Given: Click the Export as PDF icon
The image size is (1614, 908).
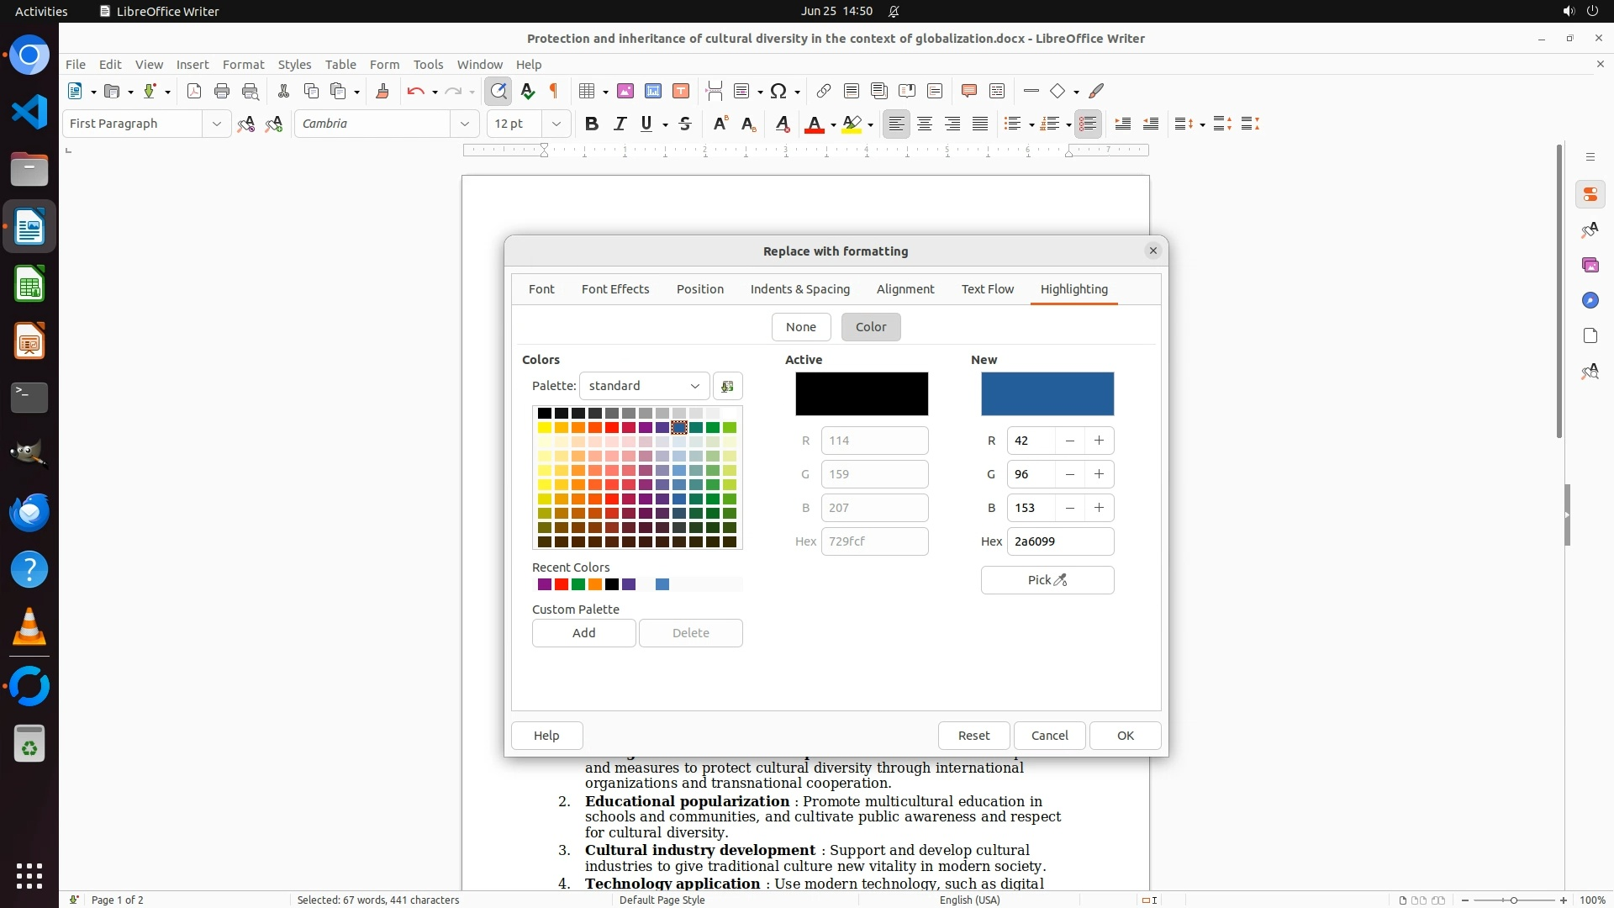Looking at the screenshot, I should coord(194,91).
